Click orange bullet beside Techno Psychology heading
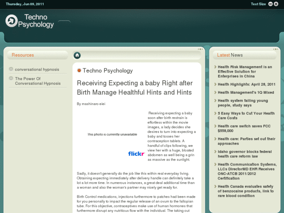This screenshot has height=213, width=284. coord(79,70)
